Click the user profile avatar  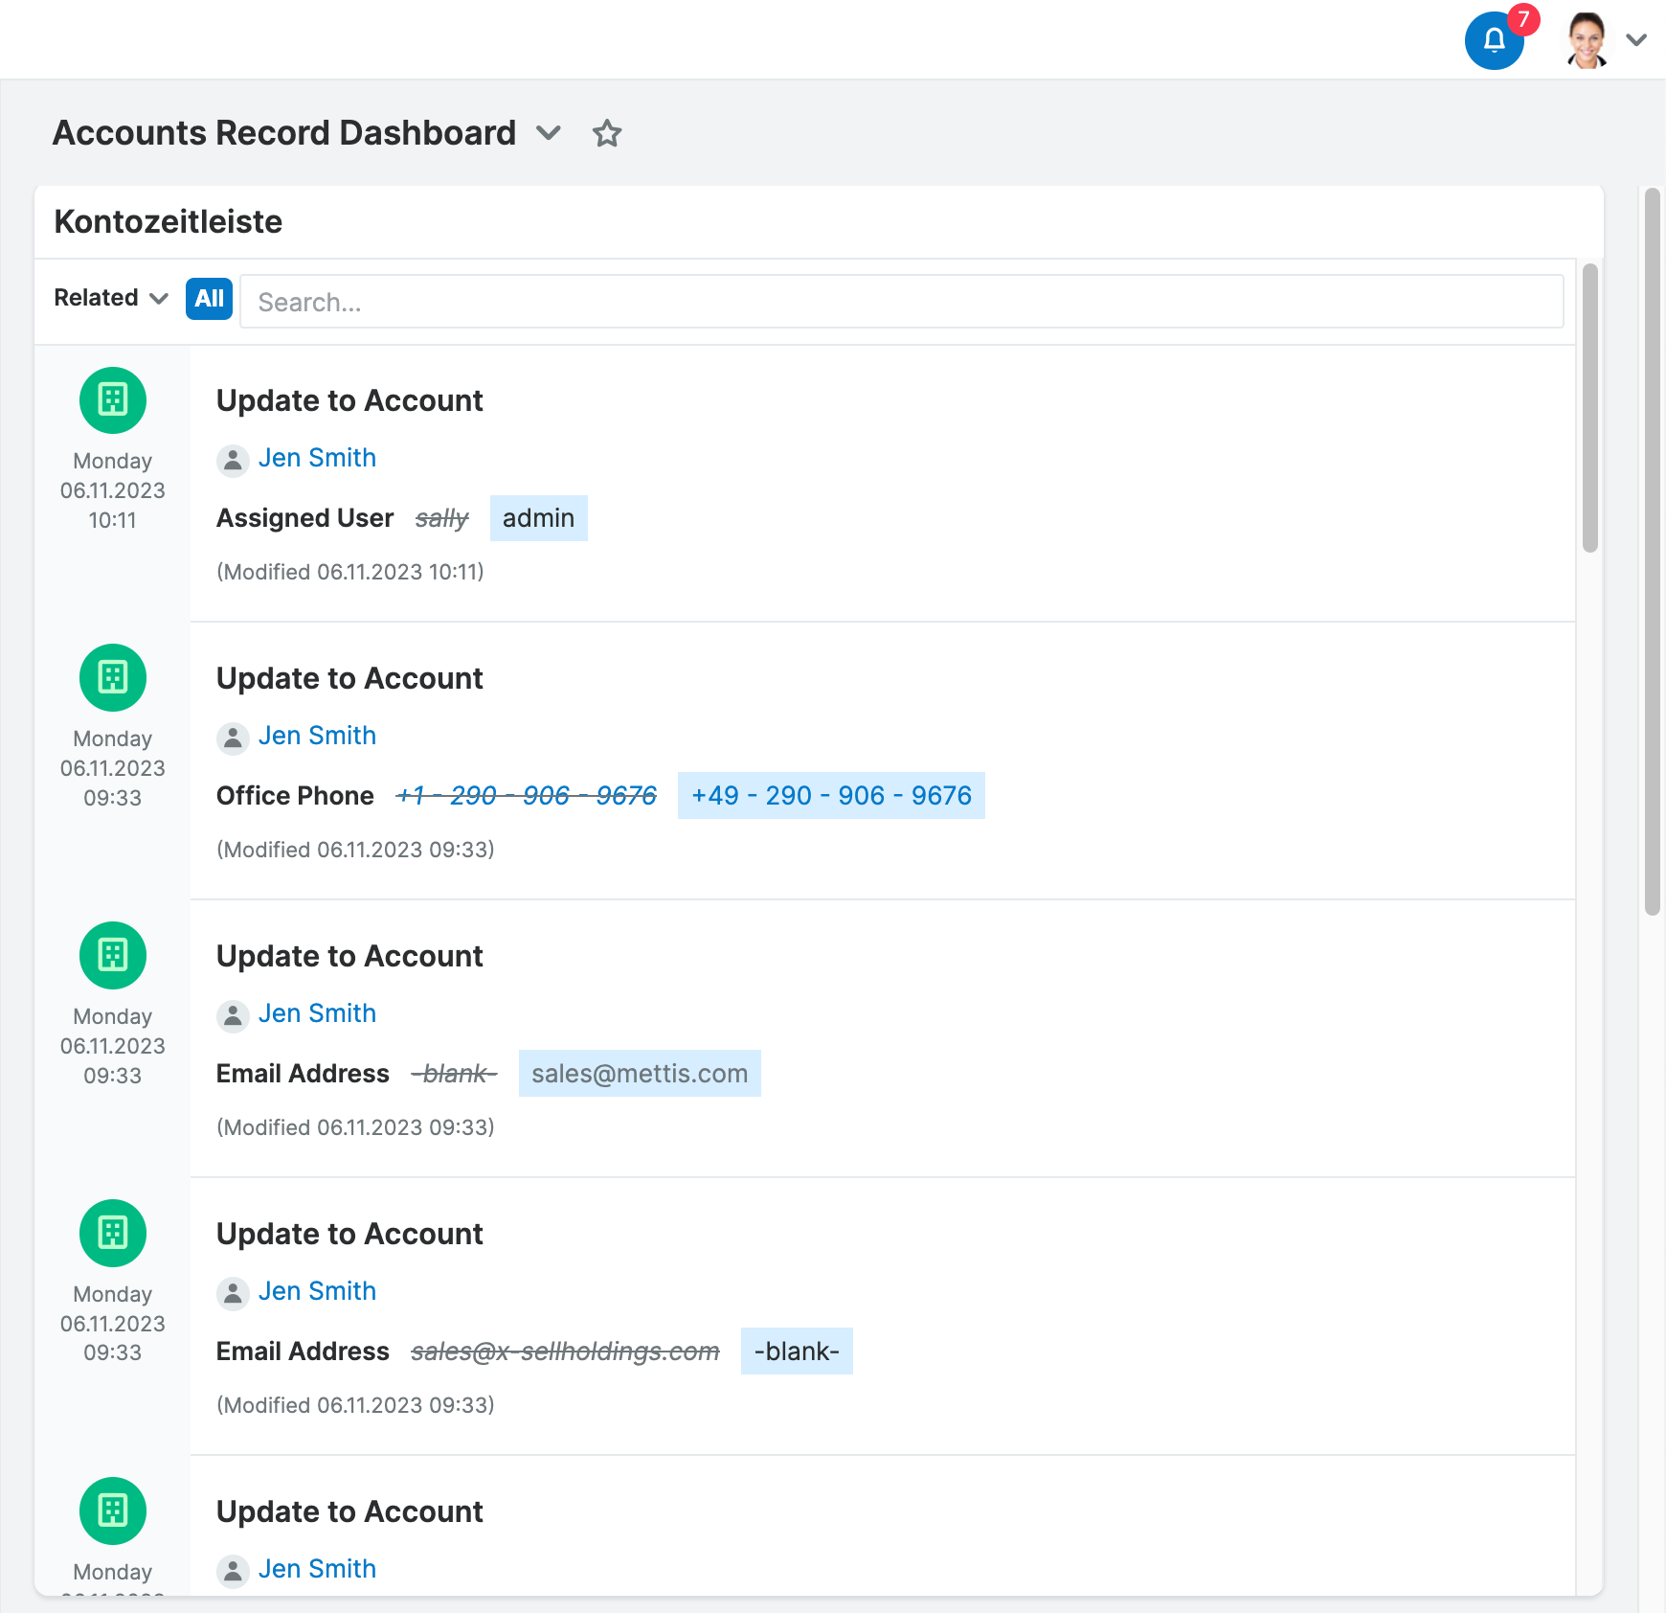tap(1587, 41)
